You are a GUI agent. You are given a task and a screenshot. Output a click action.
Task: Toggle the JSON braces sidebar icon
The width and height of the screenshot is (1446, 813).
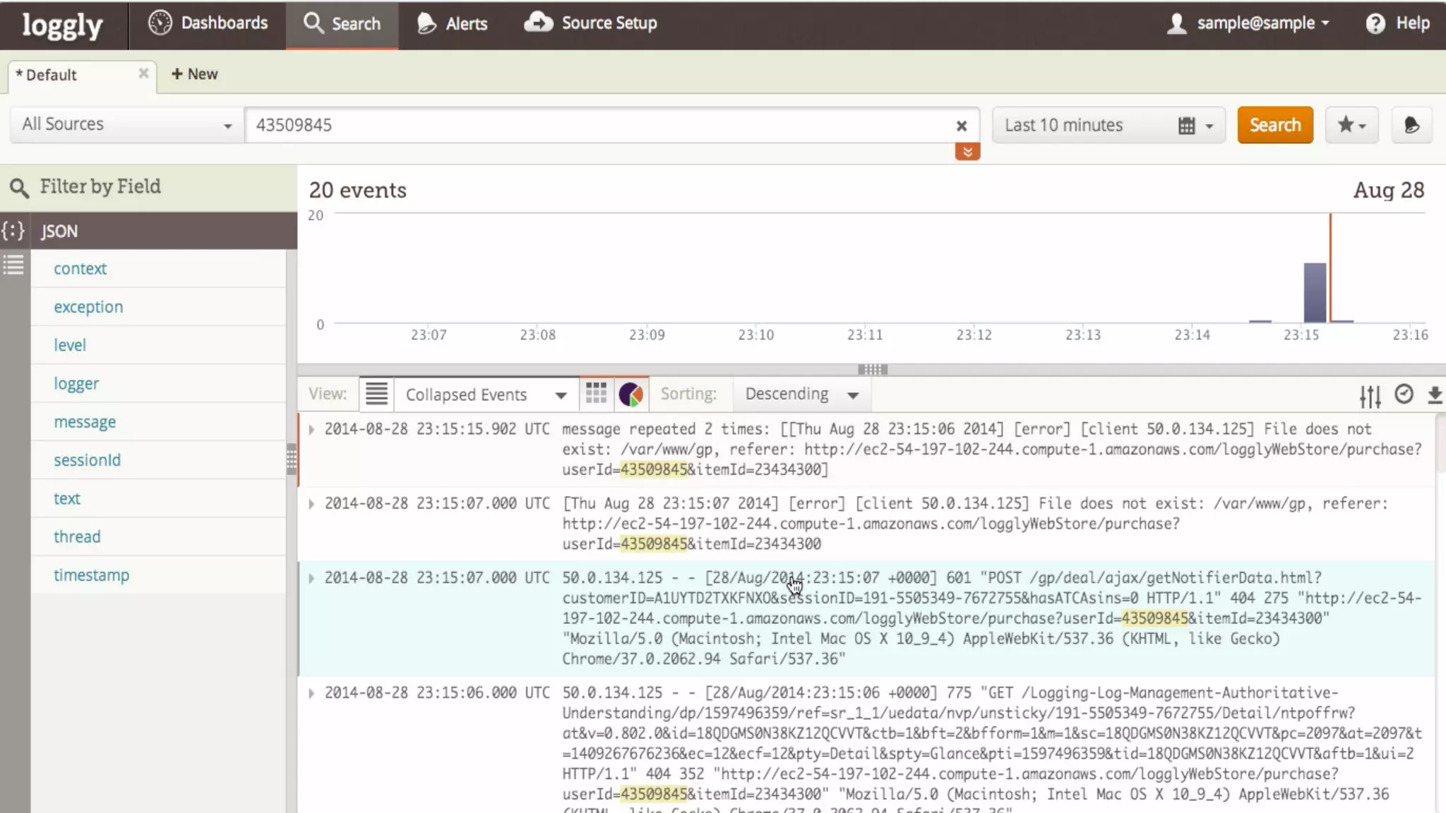(13, 231)
